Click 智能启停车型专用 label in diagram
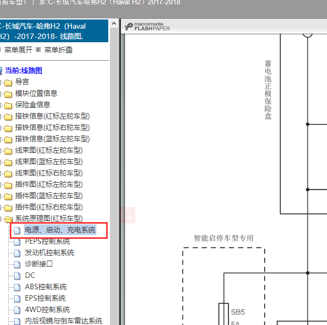Screen dimensions: 327x325 pyautogui.click(x=224, y=238)
